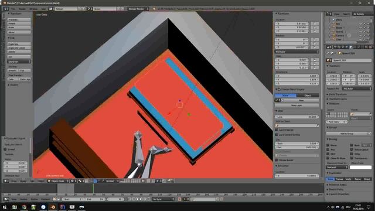Toggle visibility eye for Bed in outliner
Screen dimensions: 375x211
[360, 24]
